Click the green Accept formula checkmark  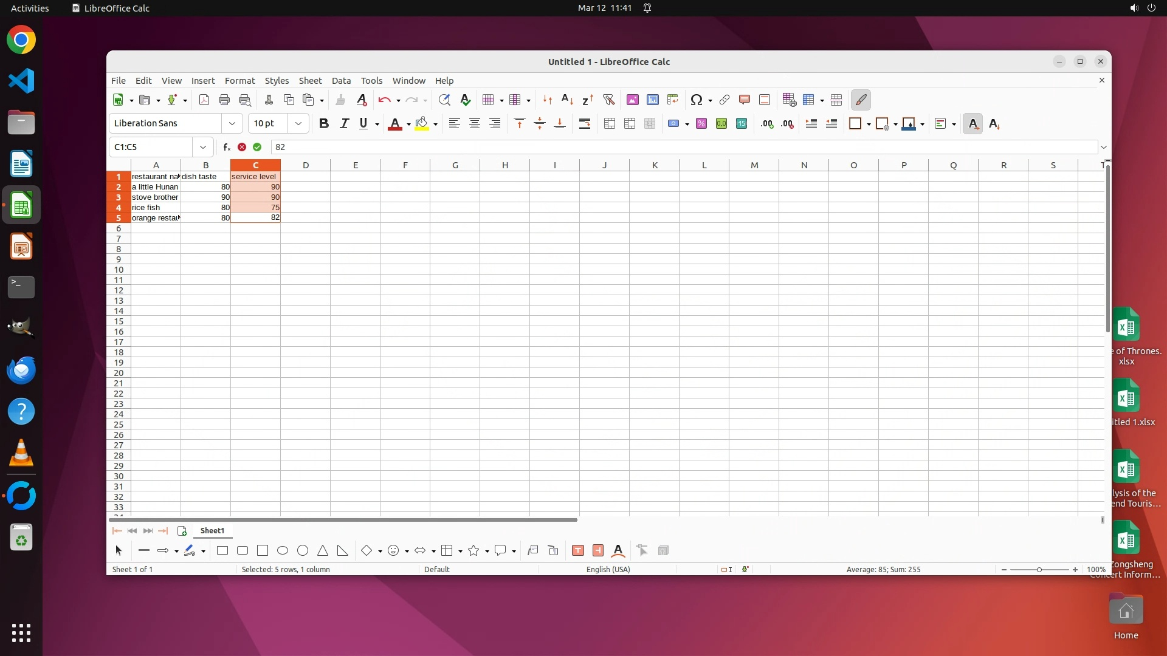click(257, 147)
